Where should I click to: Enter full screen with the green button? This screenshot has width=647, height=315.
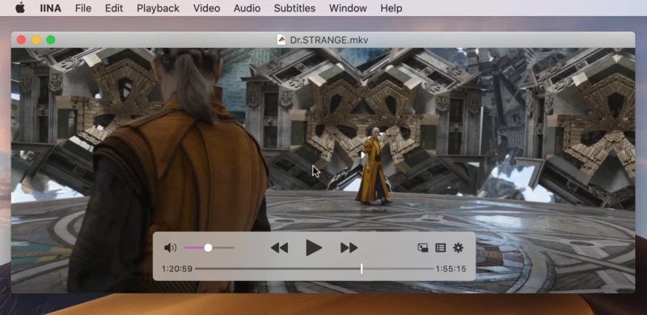(x=50, y=40)
